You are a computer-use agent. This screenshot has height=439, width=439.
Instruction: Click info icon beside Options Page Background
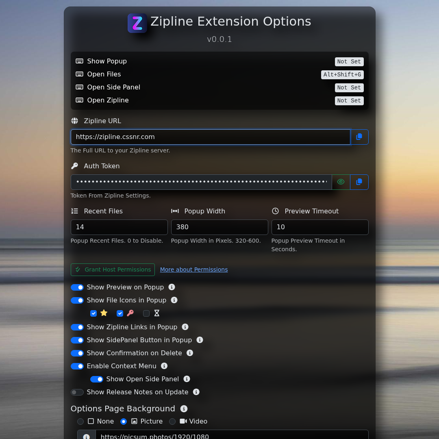[184, 409]
